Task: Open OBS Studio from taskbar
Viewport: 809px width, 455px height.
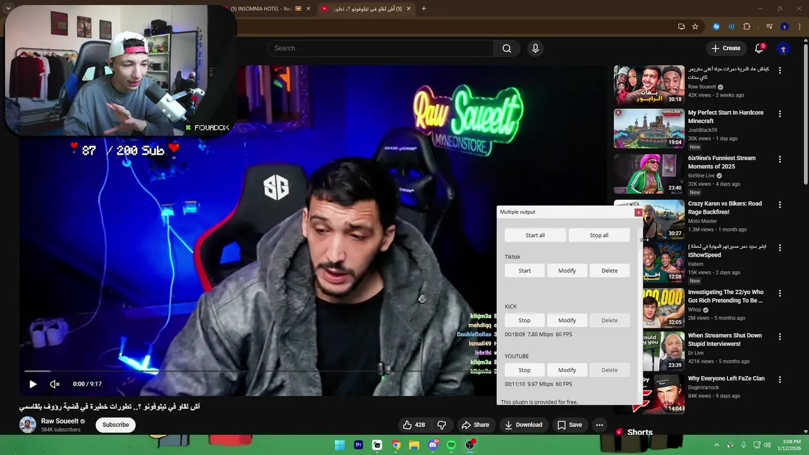Action: (x=470, y=445)
